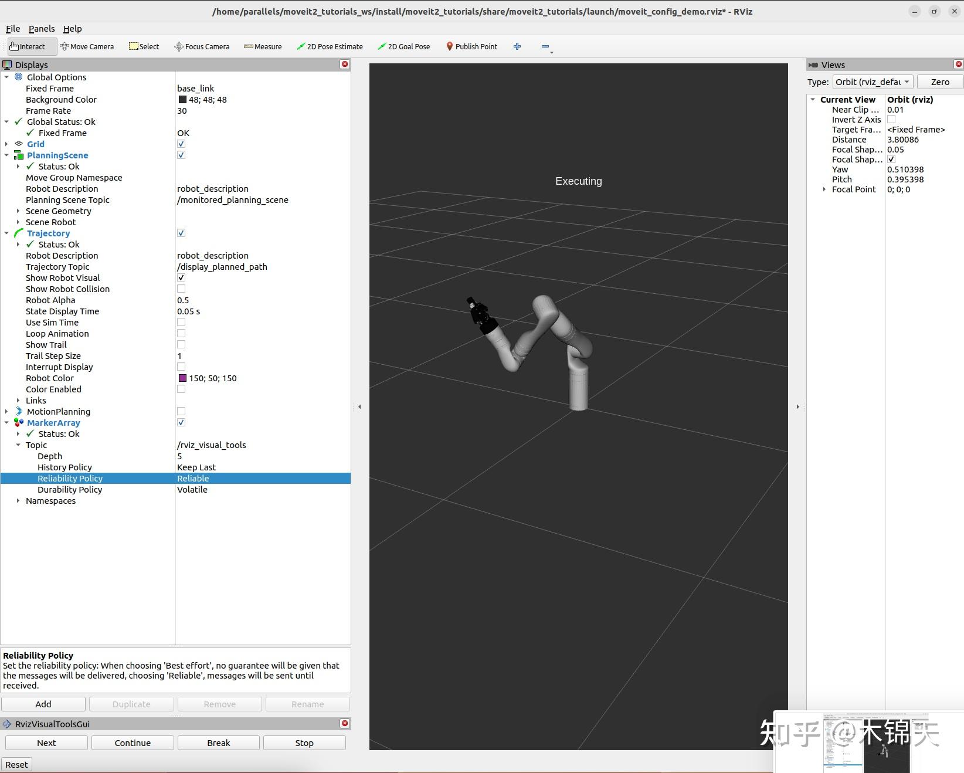Open the File menu
This screenshot has width=964, height=773.
point(12,28)
